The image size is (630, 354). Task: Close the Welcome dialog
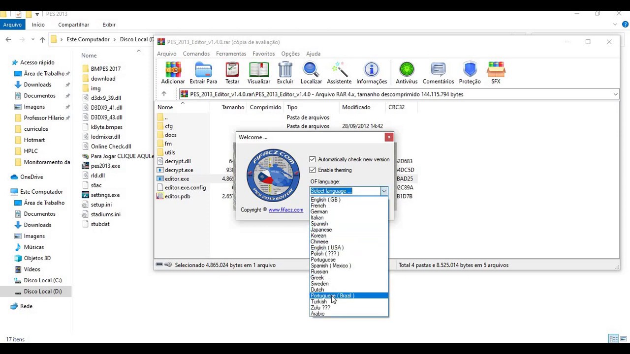[389, 137]
